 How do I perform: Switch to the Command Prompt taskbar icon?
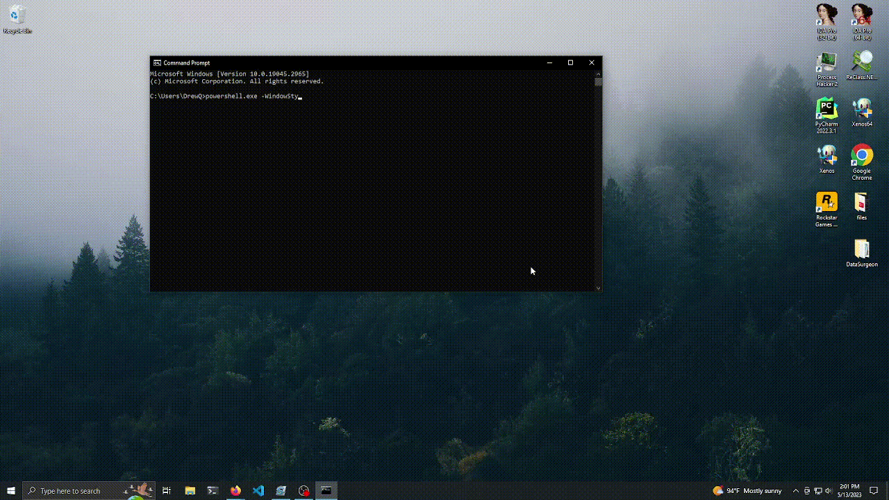click(x=326, y=490)
